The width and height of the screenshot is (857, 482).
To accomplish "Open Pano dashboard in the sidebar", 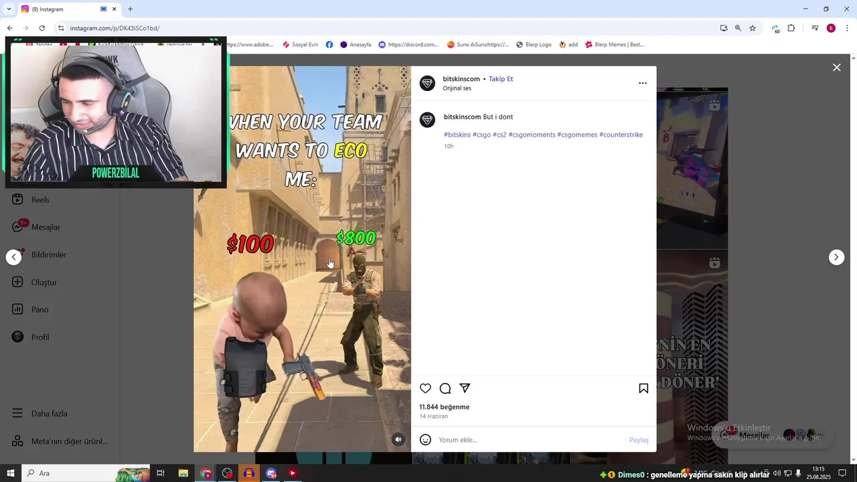I will pos(31,309).
